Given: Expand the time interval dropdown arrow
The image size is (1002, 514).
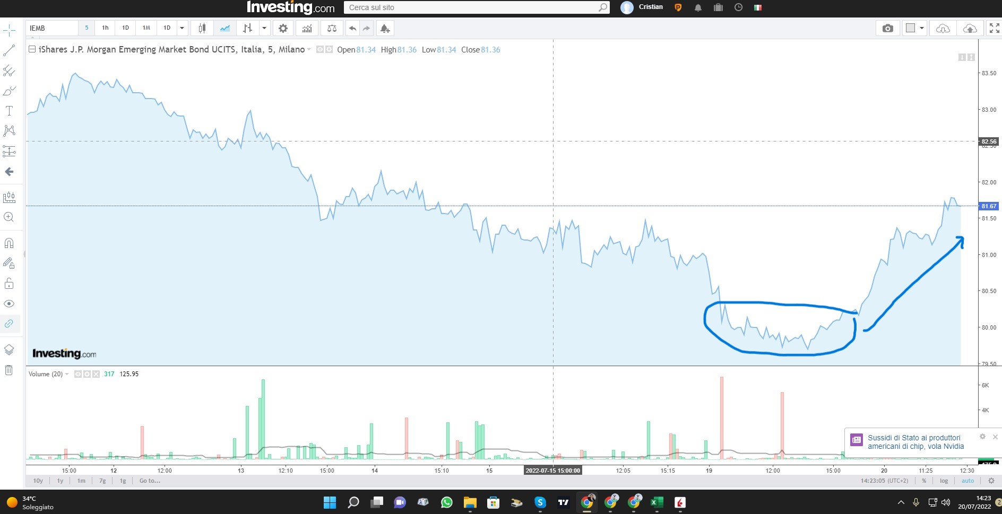Looking at the screenshot, I should [182, 28].
